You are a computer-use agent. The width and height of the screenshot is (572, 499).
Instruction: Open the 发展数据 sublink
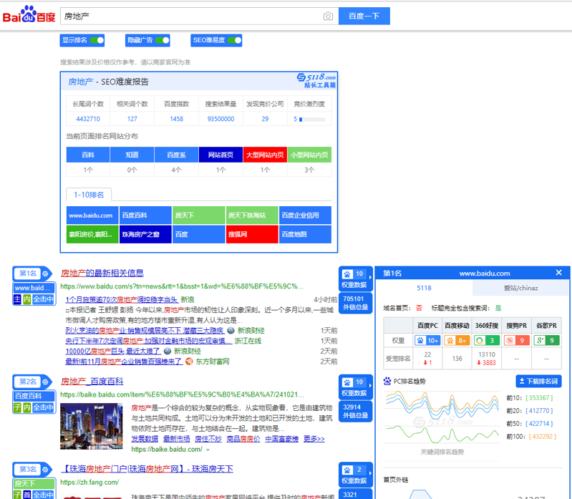click(145, 439)
